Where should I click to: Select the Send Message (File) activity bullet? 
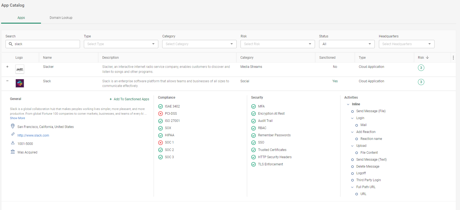(x=352, y=111)
